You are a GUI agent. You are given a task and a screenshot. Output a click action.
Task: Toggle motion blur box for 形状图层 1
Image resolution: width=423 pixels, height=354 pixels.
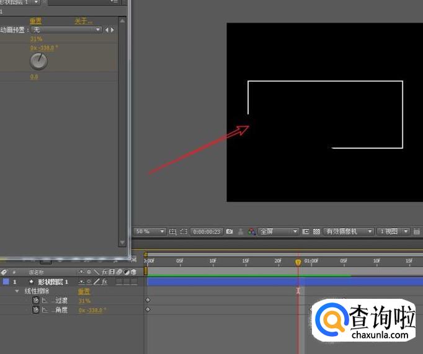(x=119, y=282)
